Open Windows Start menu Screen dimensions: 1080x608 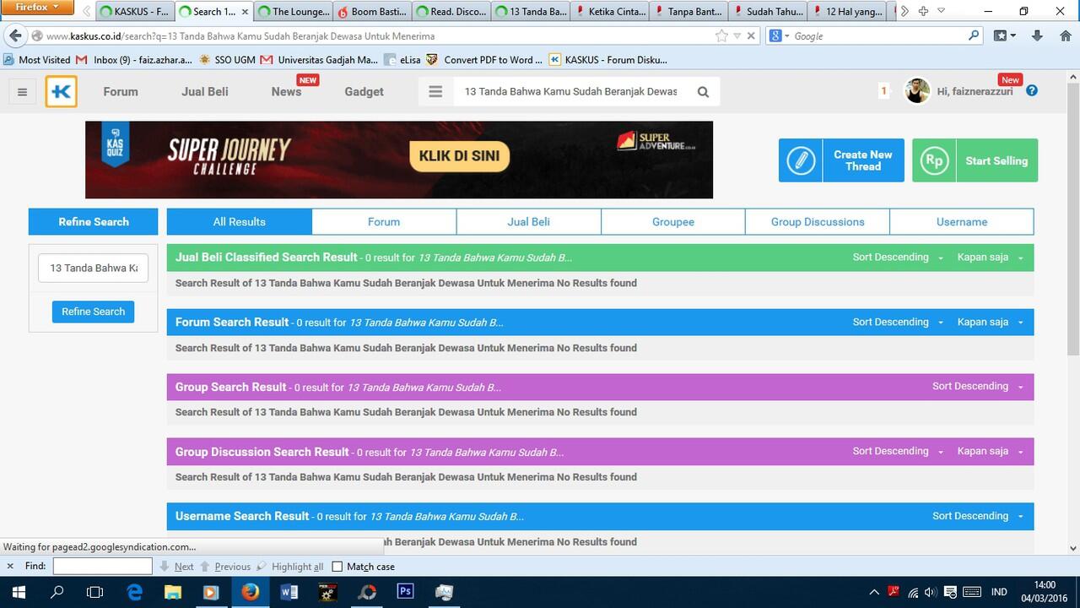click(x=19, y=592)
